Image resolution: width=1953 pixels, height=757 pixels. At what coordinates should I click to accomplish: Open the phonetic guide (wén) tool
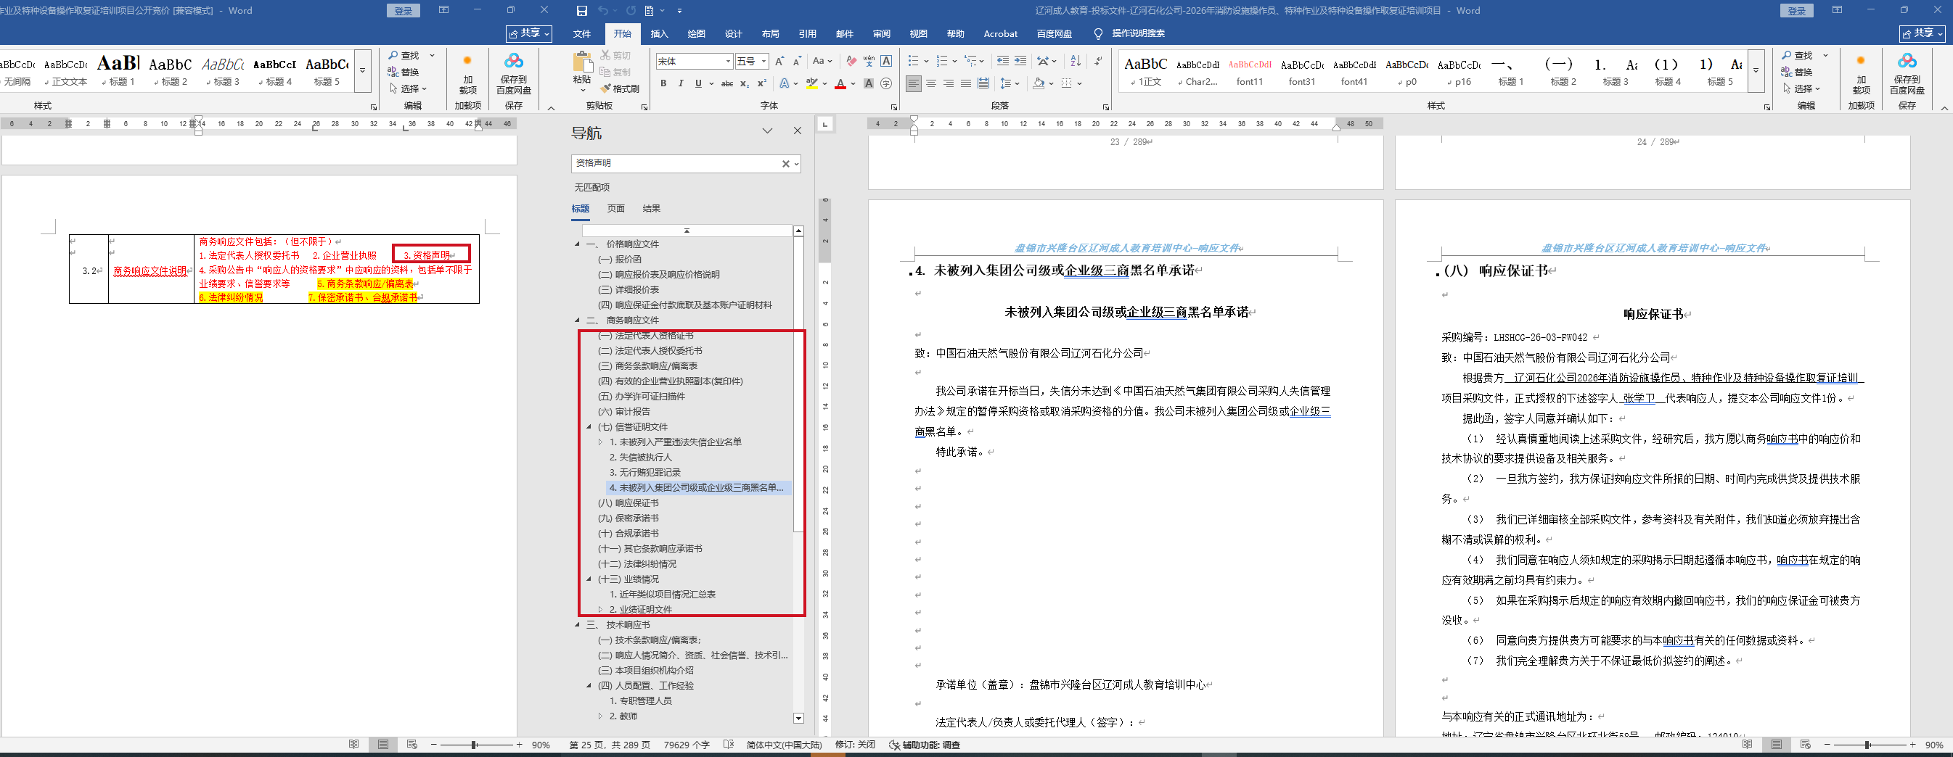tap(869, 61)
